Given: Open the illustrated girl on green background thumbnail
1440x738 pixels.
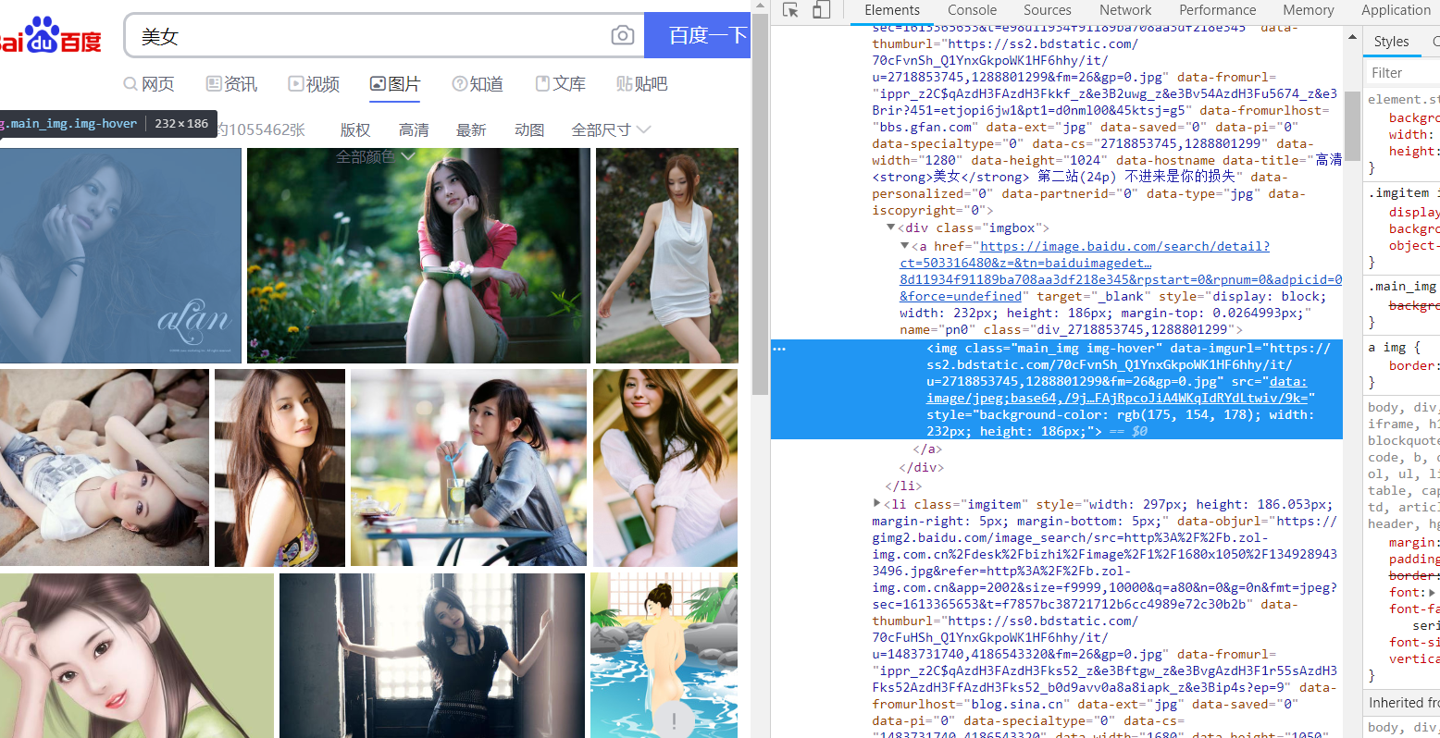Looking at the screenshot, I should tap(137, 656).
